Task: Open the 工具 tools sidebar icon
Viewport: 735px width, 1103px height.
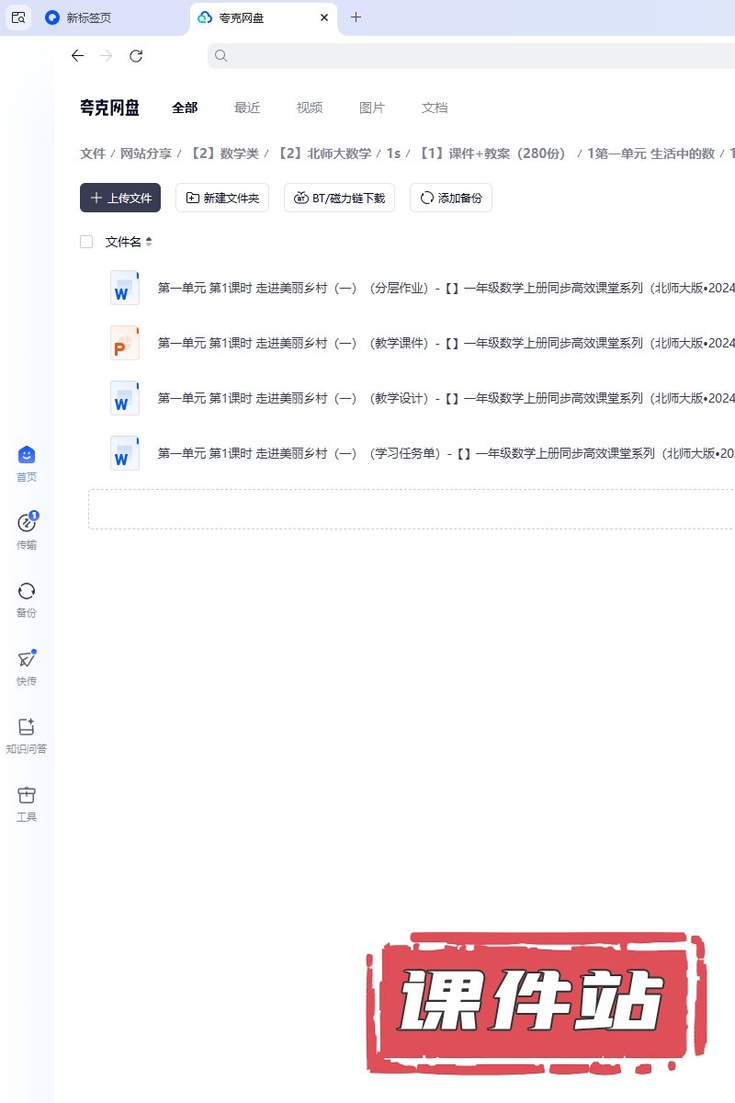Action: point(27,796)
